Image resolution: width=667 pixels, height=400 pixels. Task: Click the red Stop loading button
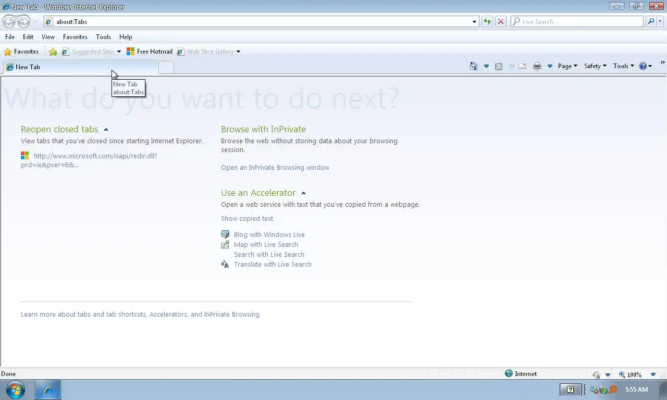pyautogui.click(x=500, y=21)
